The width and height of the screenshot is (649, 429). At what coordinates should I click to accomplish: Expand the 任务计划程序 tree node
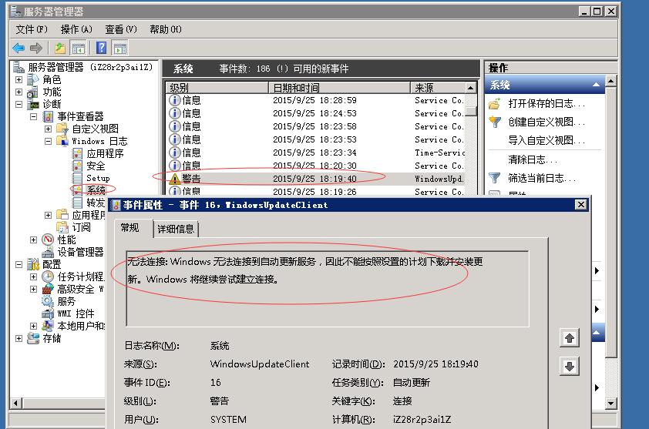tap(33, 277)
